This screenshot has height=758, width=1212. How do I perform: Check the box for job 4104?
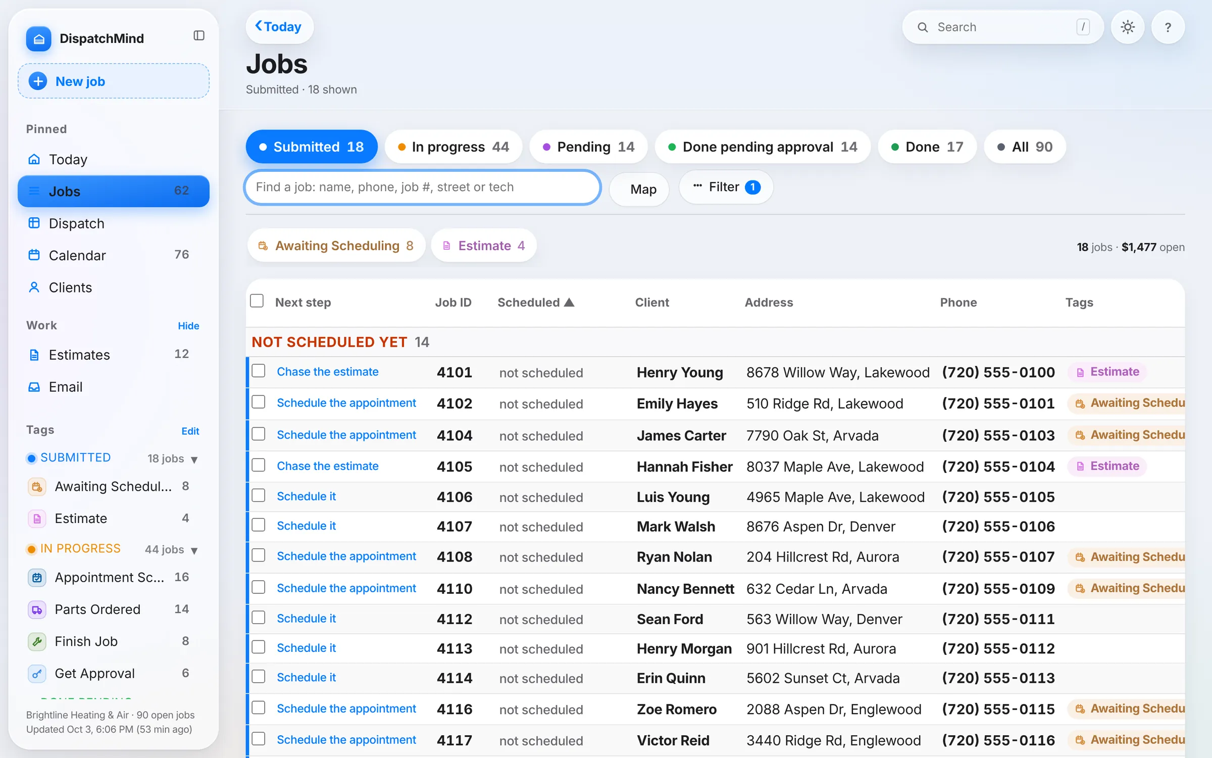click(259, 434)
